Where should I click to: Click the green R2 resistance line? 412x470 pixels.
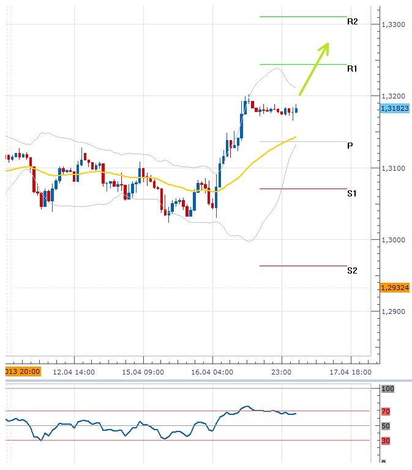point(303,17)
